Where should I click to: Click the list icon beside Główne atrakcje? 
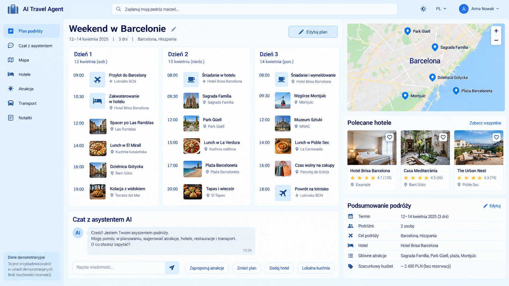pos(350,256)
